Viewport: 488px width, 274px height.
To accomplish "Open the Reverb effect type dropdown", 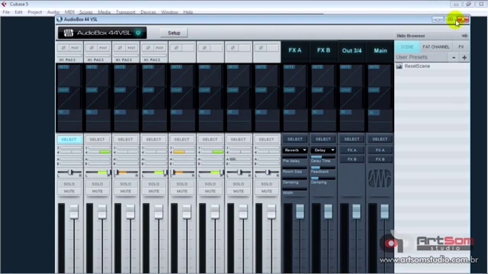I will (295, 150).
